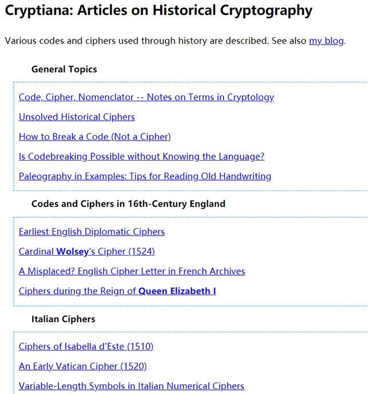
Task: Open A Misplaced? English Cipher Letter article
Action: click(x=132, y=271)
